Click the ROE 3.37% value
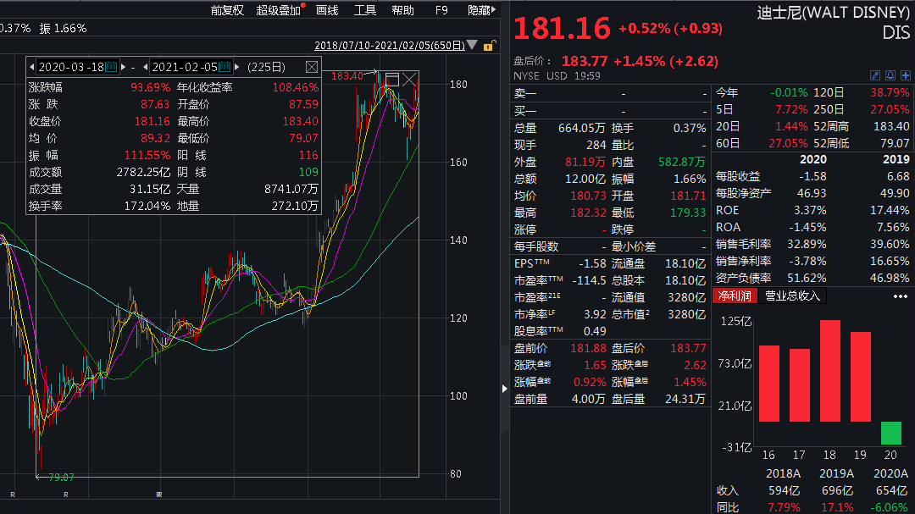Image resolution: width=915 pixels, height=514 pixels. pyautogui.click(x=810, y=210)
